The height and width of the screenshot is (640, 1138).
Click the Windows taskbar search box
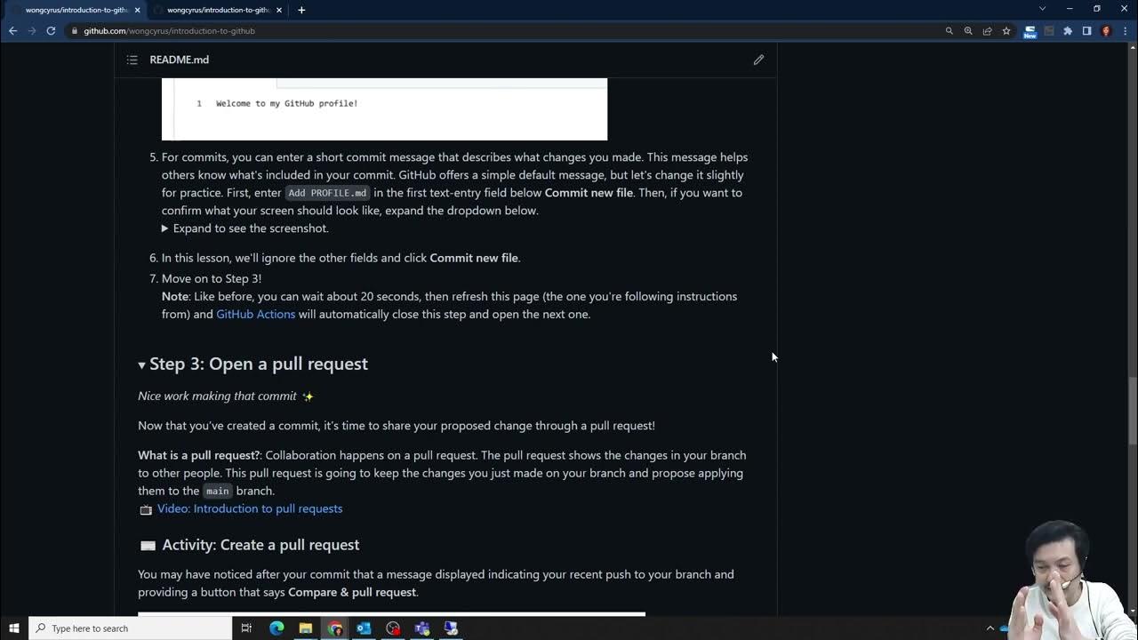pos(131,628)
